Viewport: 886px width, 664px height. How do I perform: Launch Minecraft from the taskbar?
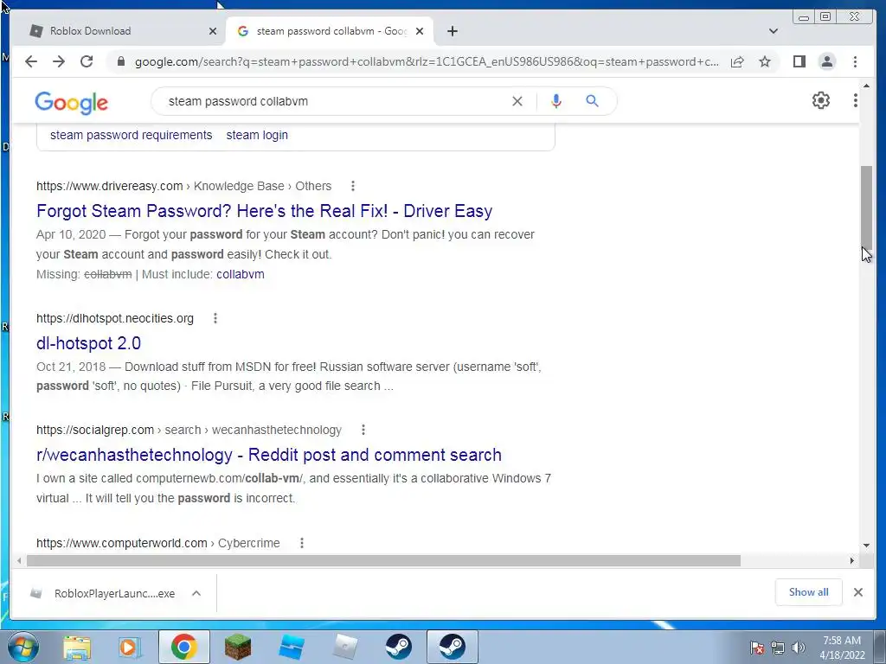(x=238, y=647)
